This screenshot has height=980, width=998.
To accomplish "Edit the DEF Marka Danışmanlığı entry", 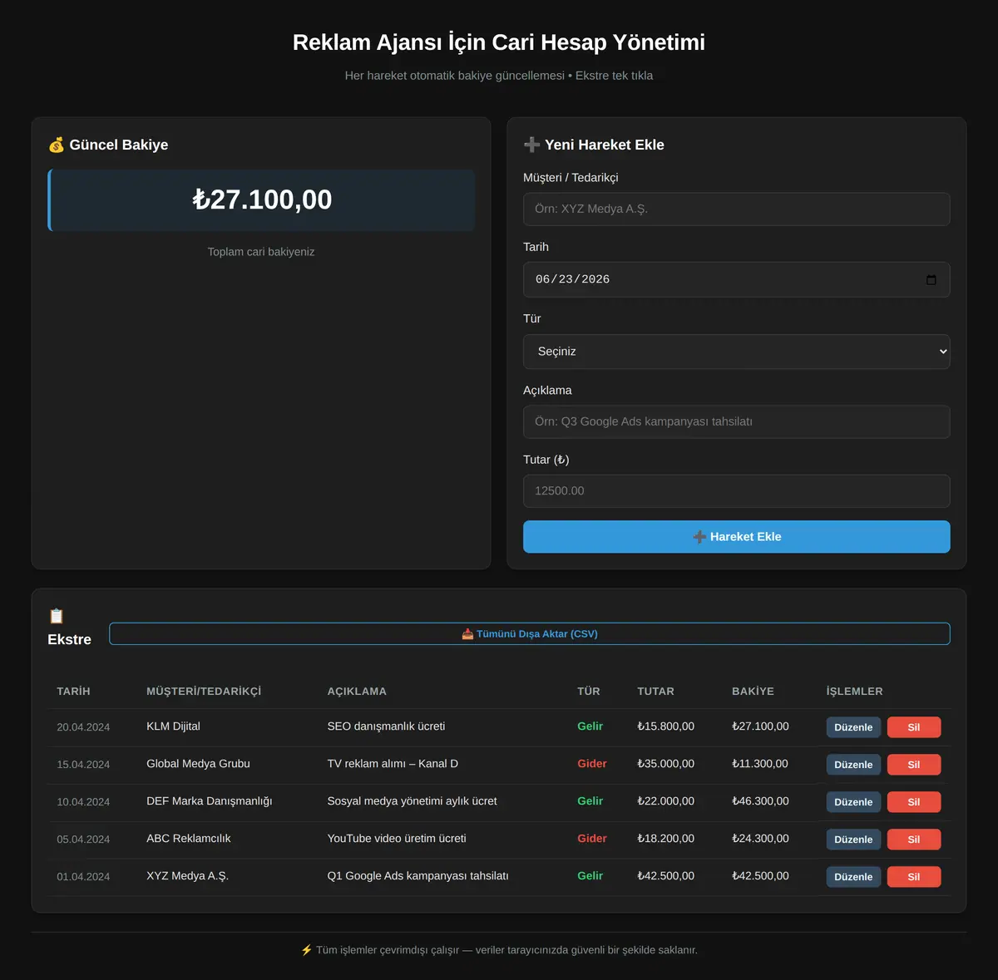I will 853,802.
